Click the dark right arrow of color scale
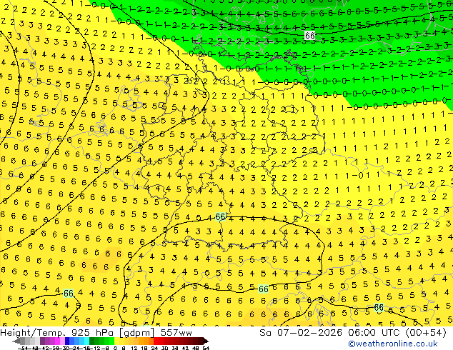Screen dimensions: 453x350 click(205, 341)
